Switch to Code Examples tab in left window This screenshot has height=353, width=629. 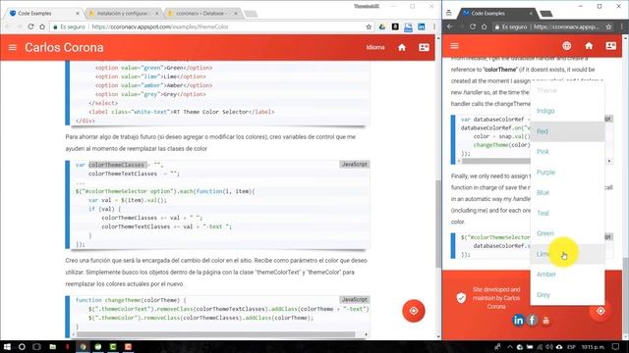point(43,13)
